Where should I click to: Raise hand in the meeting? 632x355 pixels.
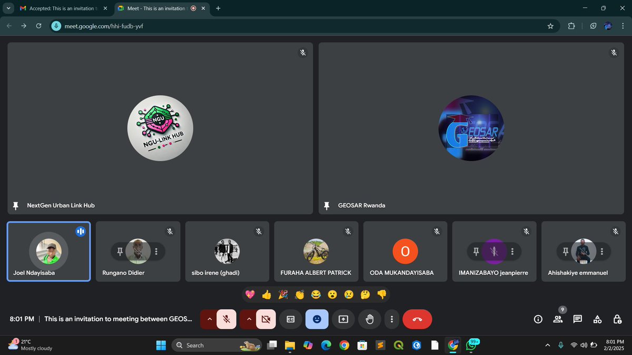(x=370, y=319)
